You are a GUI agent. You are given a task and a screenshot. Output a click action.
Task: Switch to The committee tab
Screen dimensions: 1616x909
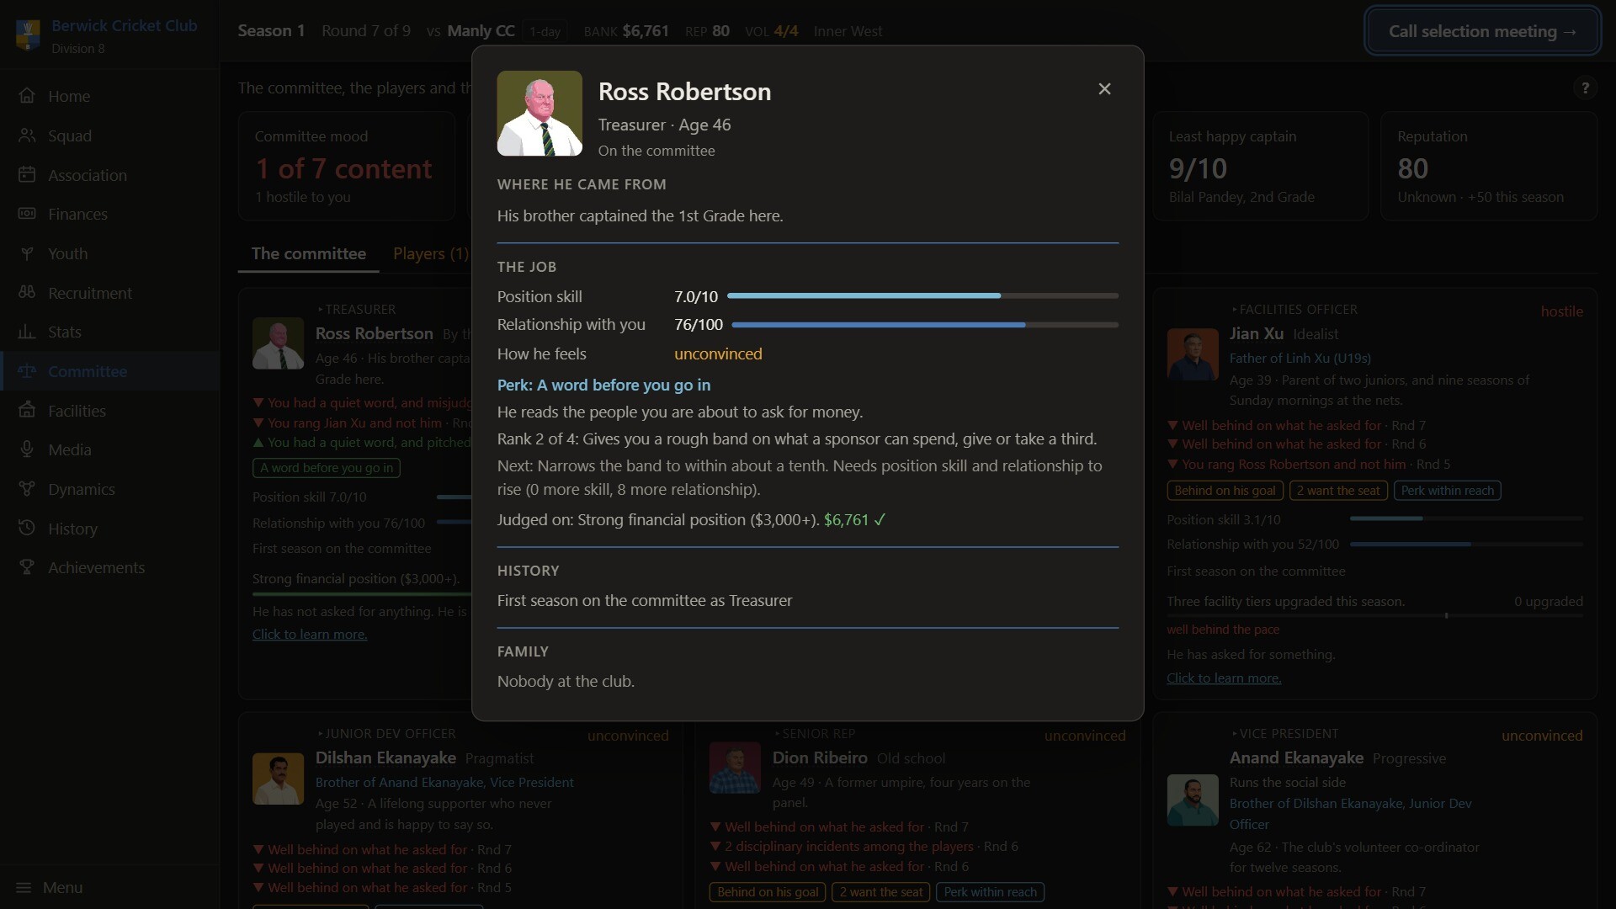coord(308,253)
